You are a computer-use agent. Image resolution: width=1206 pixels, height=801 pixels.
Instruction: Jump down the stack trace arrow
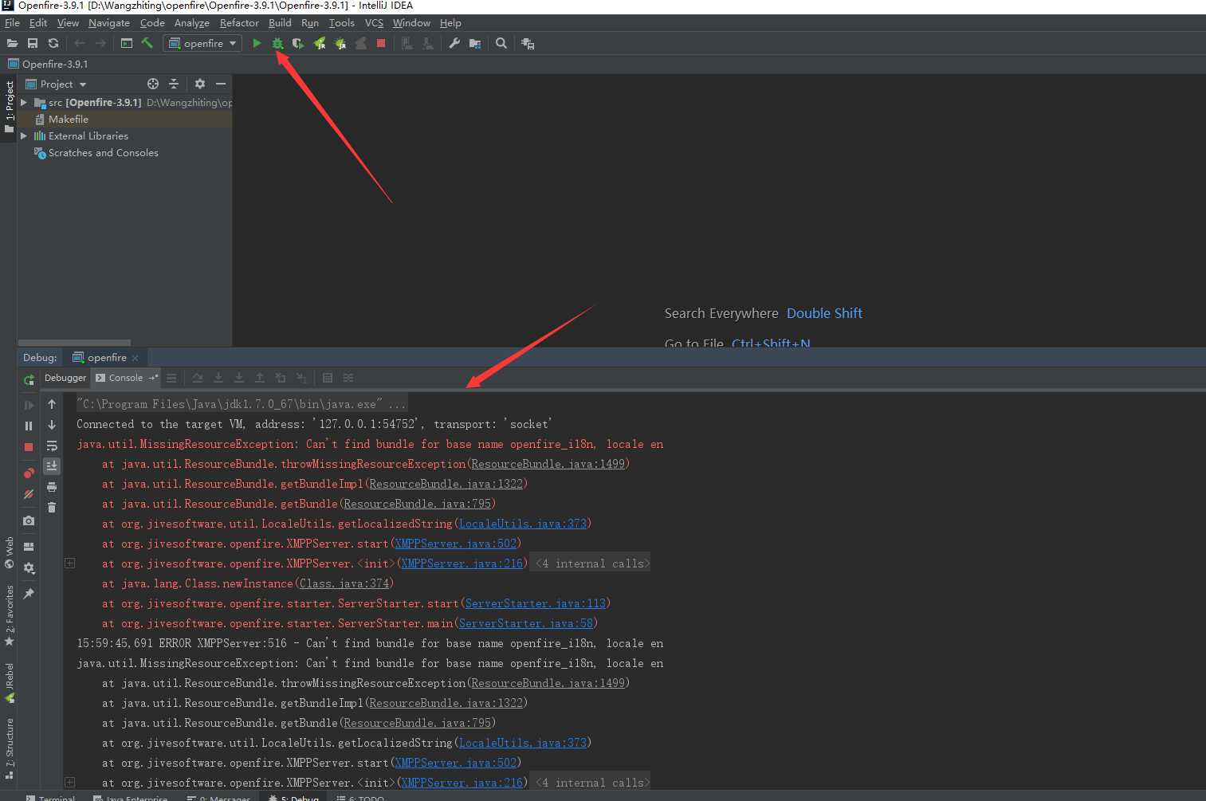[52, 425]
